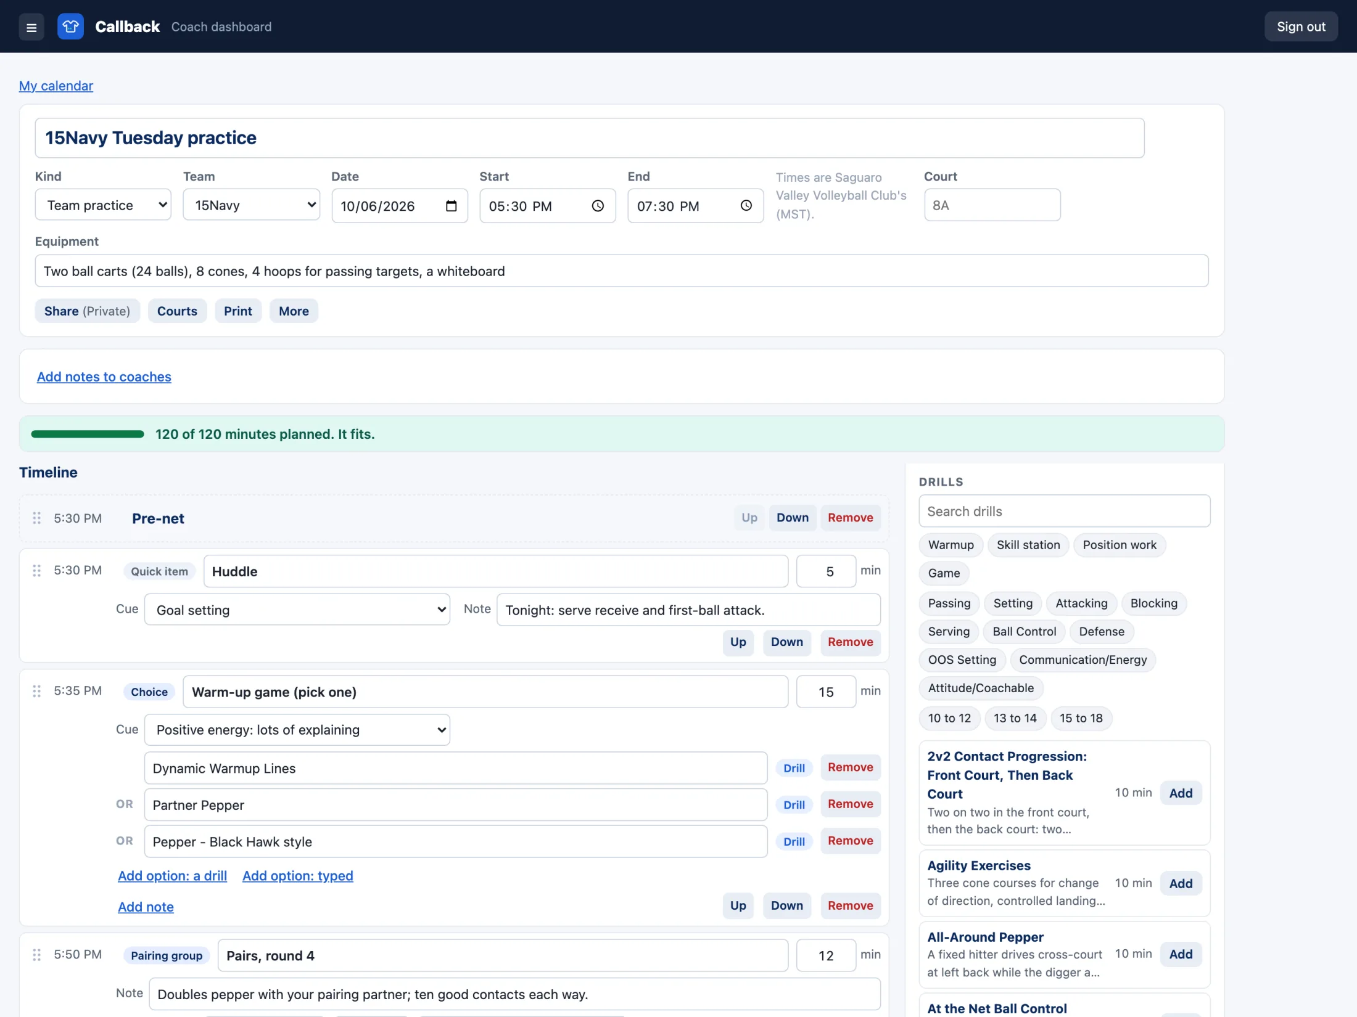
Task: Move the Huddle item Up
Action: pos(738,642)
